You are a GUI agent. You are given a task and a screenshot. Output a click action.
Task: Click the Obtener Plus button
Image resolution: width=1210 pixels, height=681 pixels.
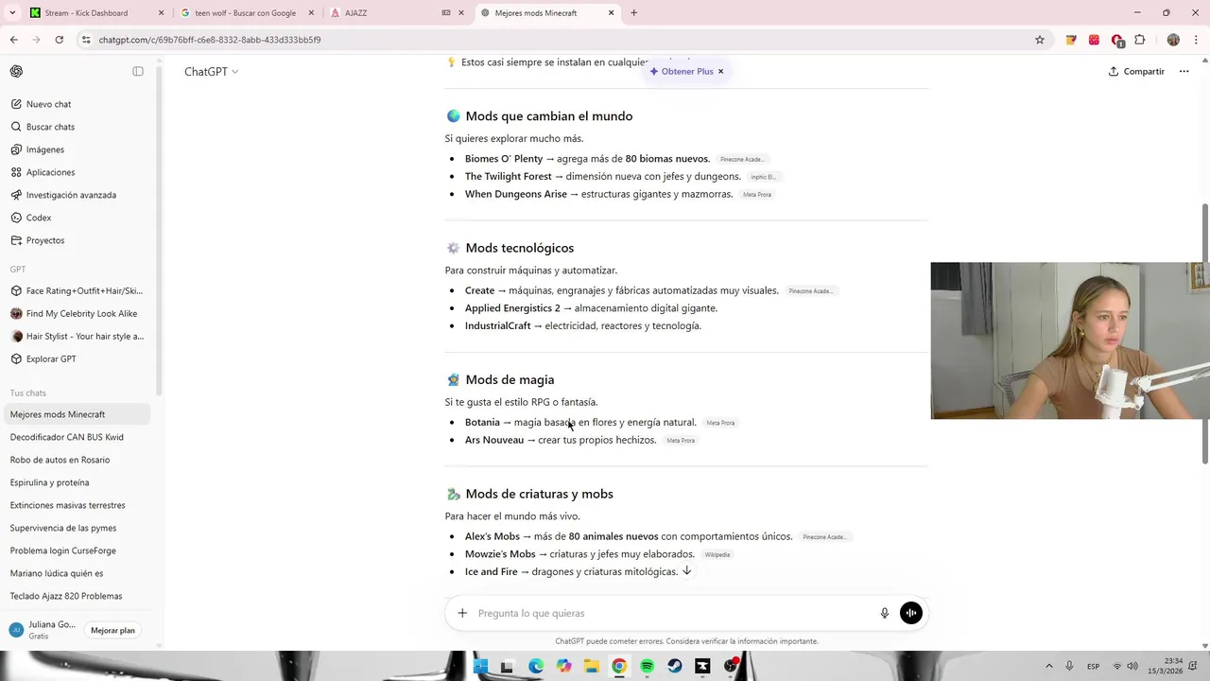pos(682,72)
